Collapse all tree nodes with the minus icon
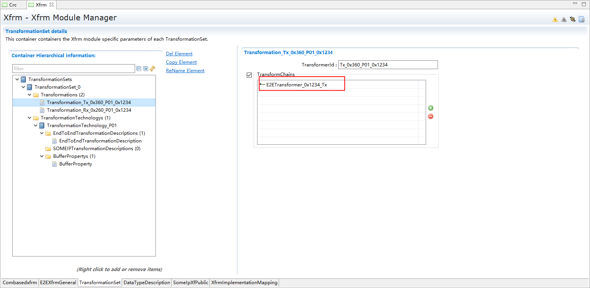The height and width of the screenshot is (288, 590). pyautogui.click(x=139, y=69)
